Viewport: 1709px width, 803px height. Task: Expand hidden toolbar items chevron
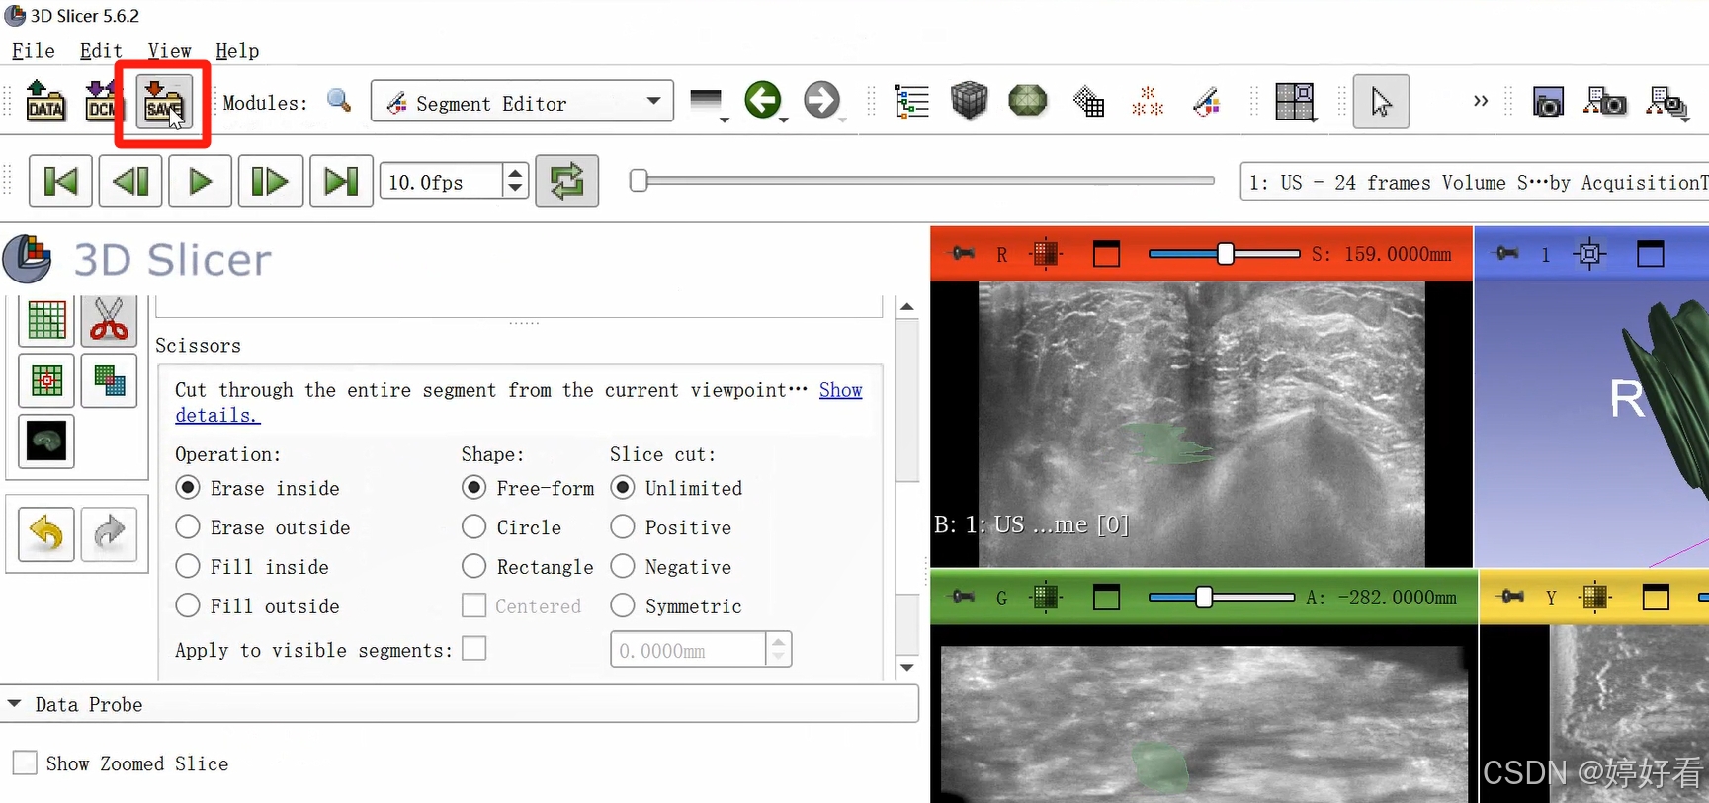tap(1481, 101)
